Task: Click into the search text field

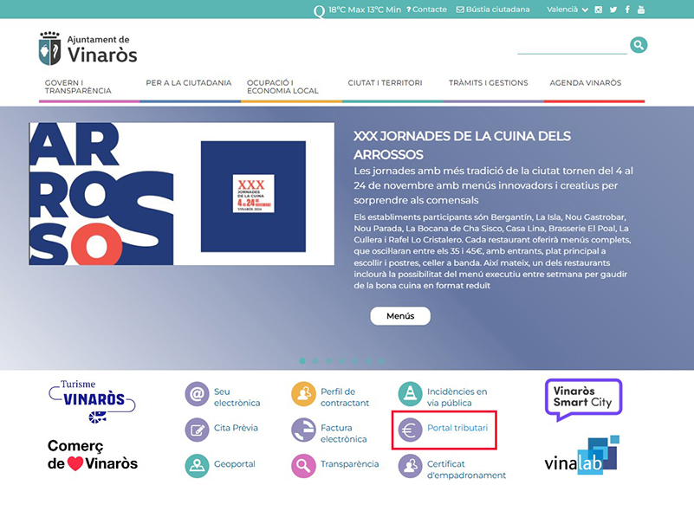Action: click(572, 46)
